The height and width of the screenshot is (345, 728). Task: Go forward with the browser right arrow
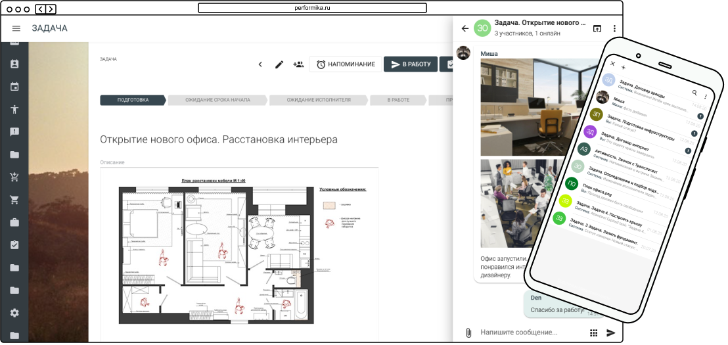[51, 9]
